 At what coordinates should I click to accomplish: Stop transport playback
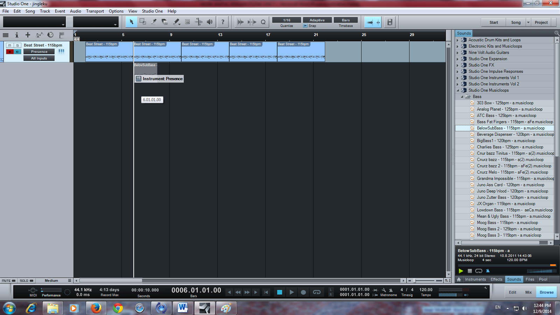280,292
